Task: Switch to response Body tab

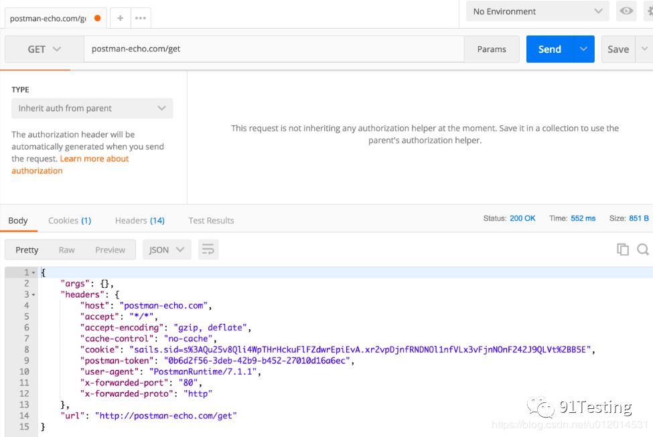Action: [18, 221]
